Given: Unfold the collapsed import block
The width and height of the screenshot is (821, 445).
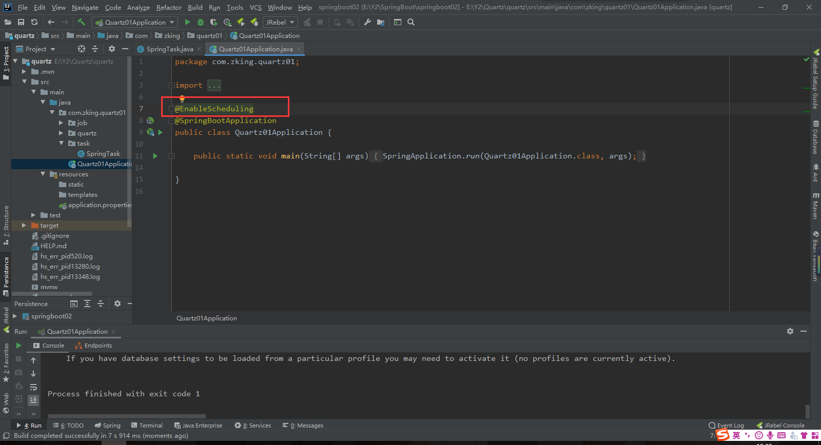Looking at the screenshot, I should (x=171, y=86).
